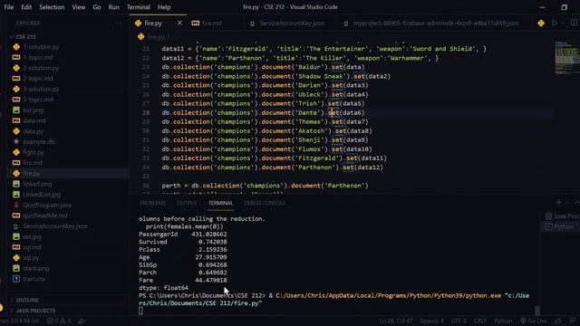Click Java icon of QuizProgram.java
Image resolution: width=580 pixels, height=326 pixels.
point(16,205)
